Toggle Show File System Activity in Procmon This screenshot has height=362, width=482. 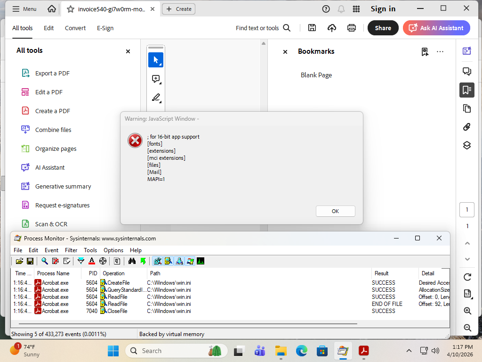(x=168, y=261)
